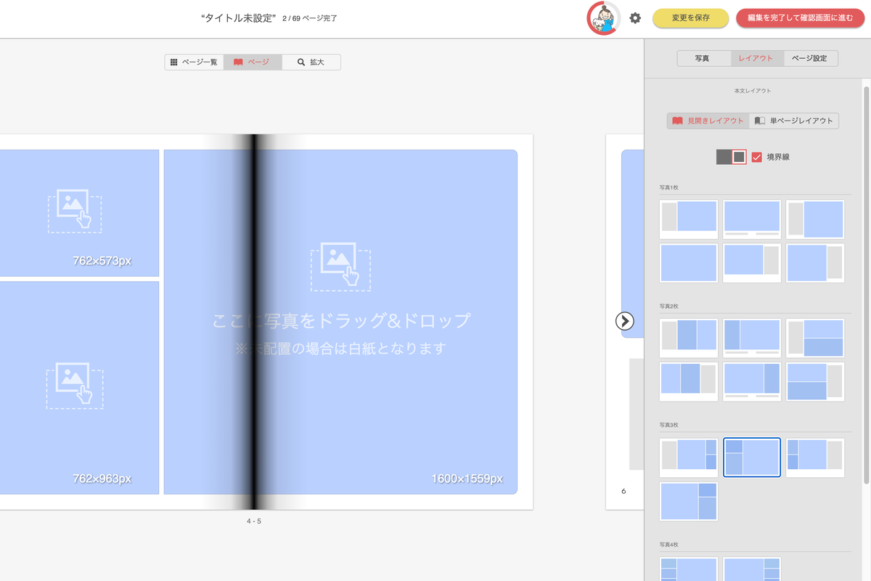Open the ページ設定 tab
This screenshot has height=581, width=871.
[810, 58]
